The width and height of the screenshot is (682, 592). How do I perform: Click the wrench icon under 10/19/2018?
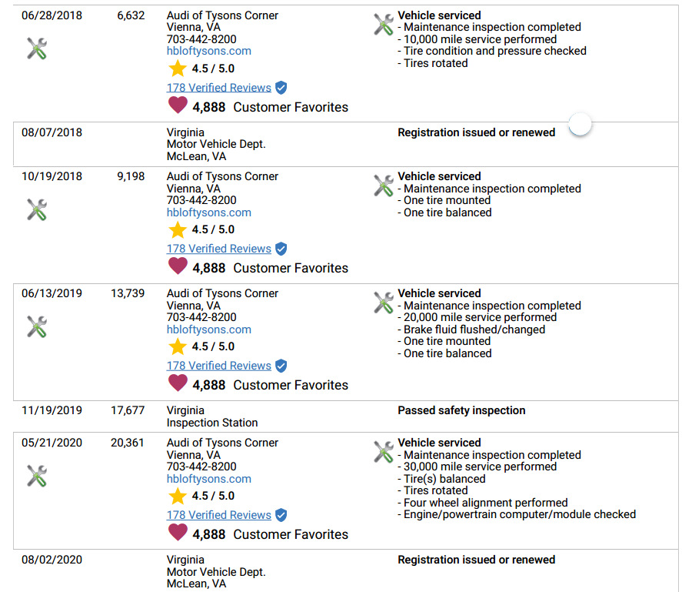[x=37, y=209]
